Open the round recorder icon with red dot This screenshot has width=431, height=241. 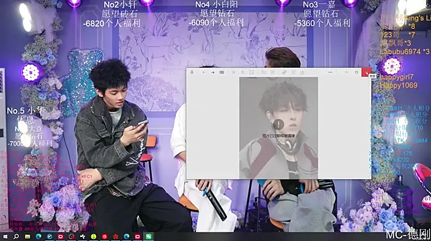click(x=71, y=236)
